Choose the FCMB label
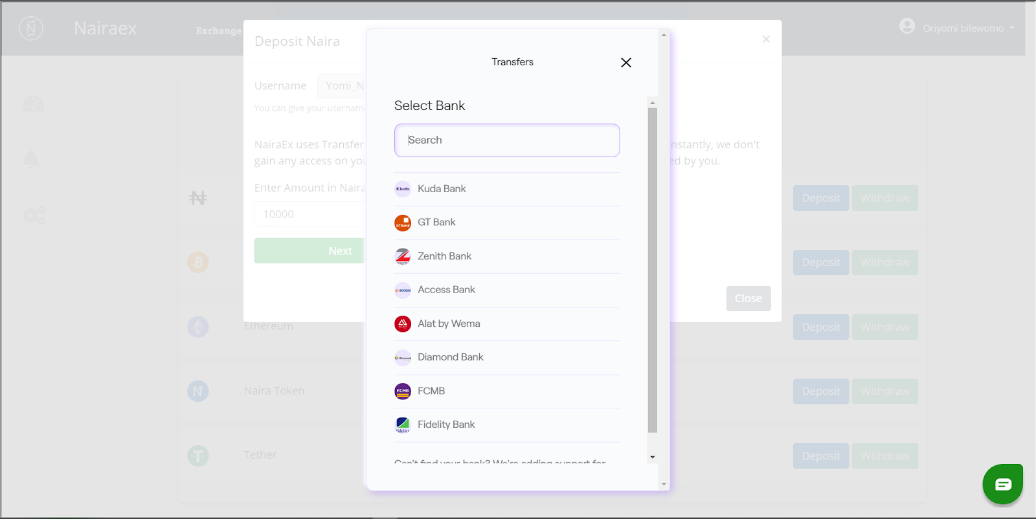The width and height of the screenshot is (1036, 519). point(431,391)
